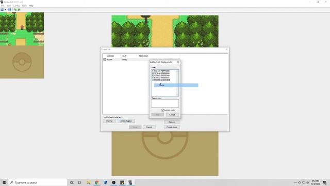Toggle the Action Replay cheat row checkbox
The height and width of the screenshot is (186, 330).
point(105,60)
